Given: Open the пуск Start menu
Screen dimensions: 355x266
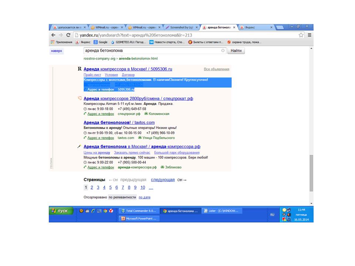Looking at the screenshot, I should [61, 211].
